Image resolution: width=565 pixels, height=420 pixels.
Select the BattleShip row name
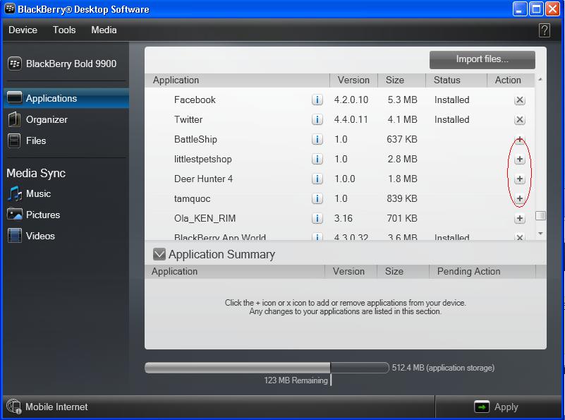[x=195, y=140]
